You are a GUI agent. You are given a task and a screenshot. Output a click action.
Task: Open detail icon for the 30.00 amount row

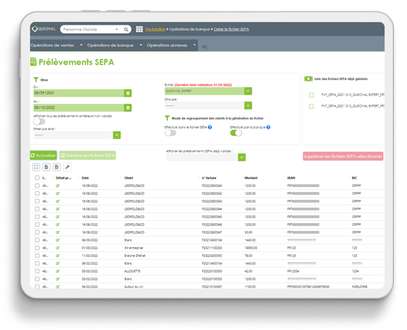pyautogui.click(x=57, y=232)
